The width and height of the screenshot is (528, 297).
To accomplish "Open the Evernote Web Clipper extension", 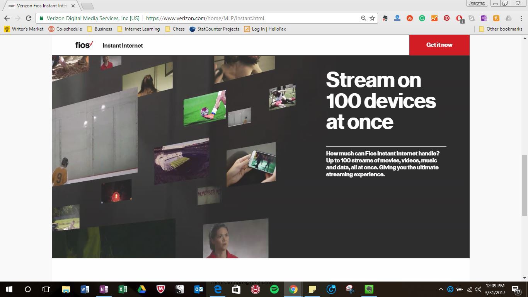I will coord(385,18).
